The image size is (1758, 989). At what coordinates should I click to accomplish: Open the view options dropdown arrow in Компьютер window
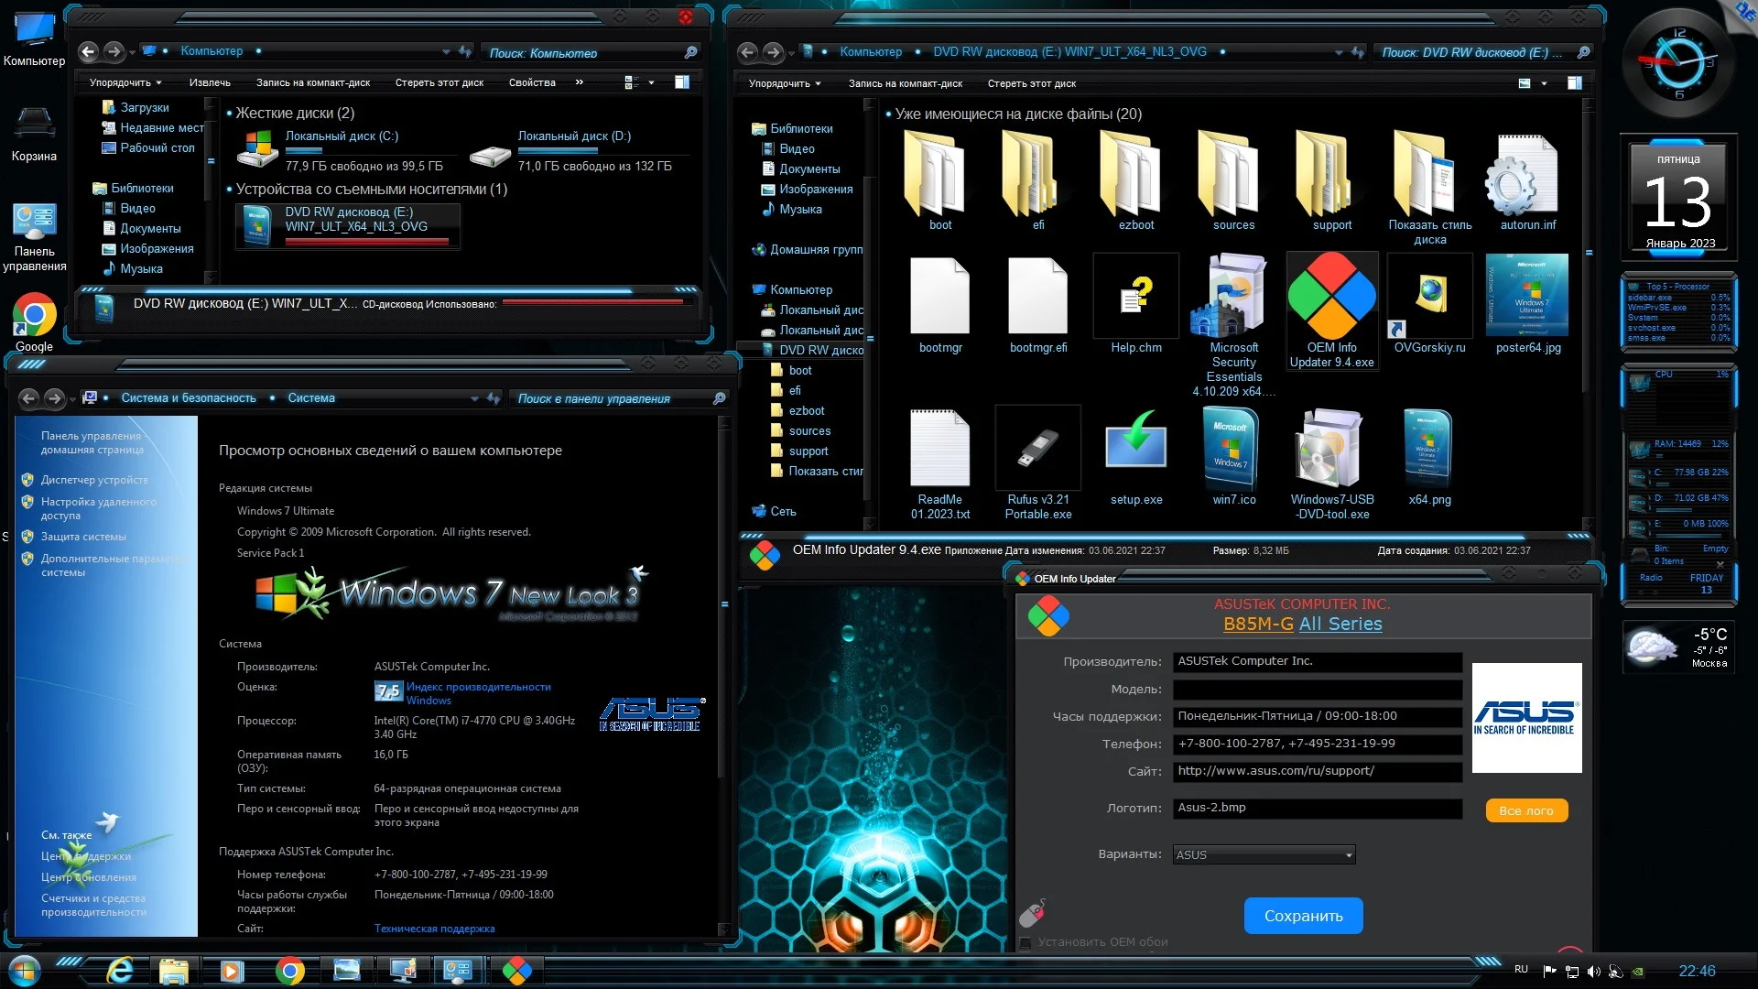(651, 82)
